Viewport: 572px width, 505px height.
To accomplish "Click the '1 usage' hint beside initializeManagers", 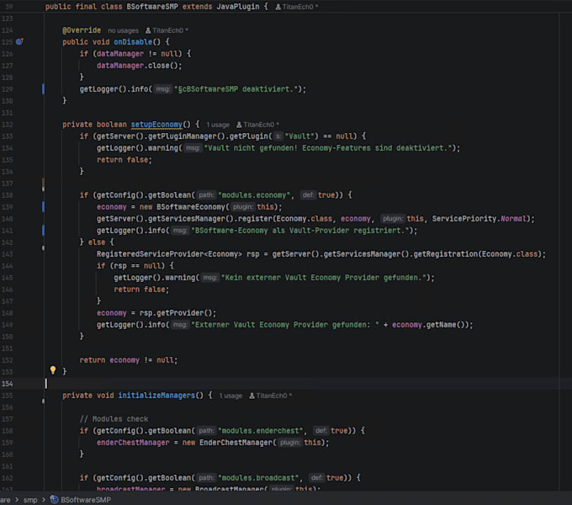I will (x=230, y=396).
